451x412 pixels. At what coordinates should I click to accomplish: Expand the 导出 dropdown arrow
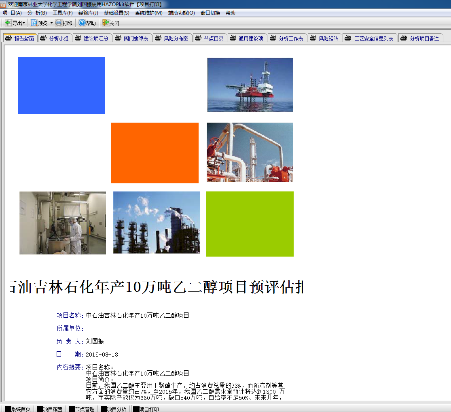[23, 23]
